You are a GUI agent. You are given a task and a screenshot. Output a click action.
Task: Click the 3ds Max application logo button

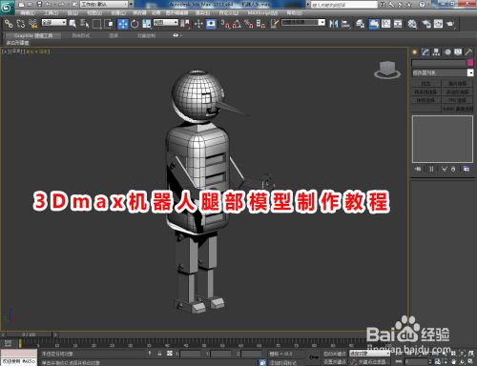7,7
